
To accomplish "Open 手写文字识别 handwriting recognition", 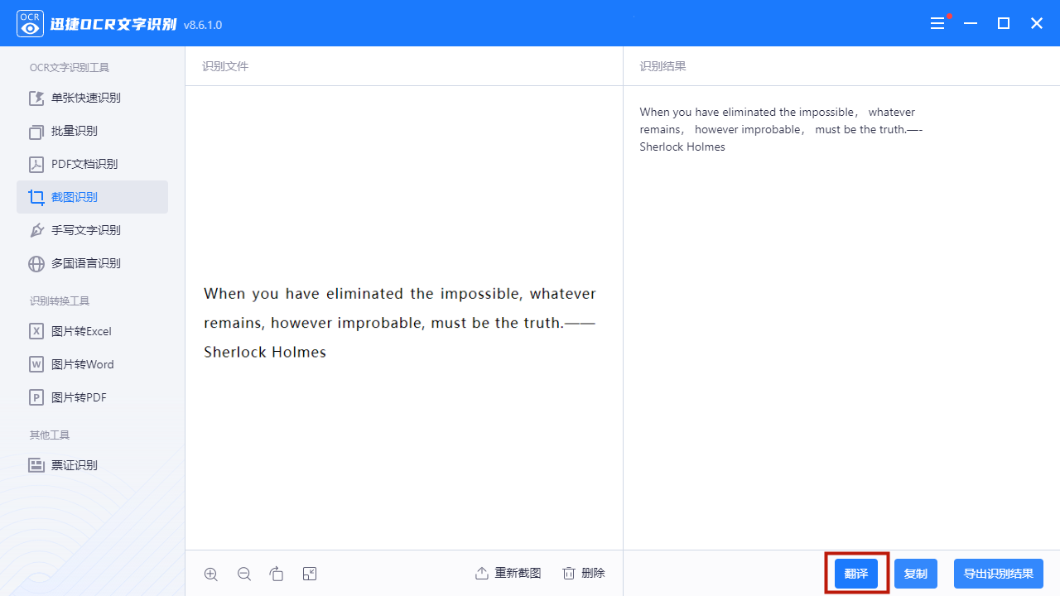I will (93, 230).
